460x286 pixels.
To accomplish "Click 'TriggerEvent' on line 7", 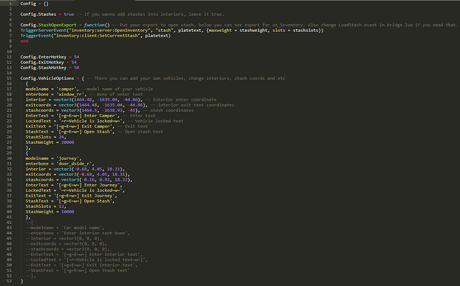I will [x=35, y=35].
